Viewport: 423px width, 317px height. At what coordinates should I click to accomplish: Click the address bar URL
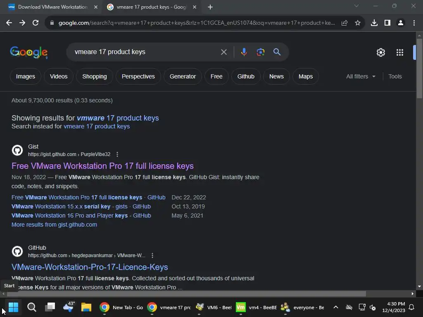tap(197, 23)
